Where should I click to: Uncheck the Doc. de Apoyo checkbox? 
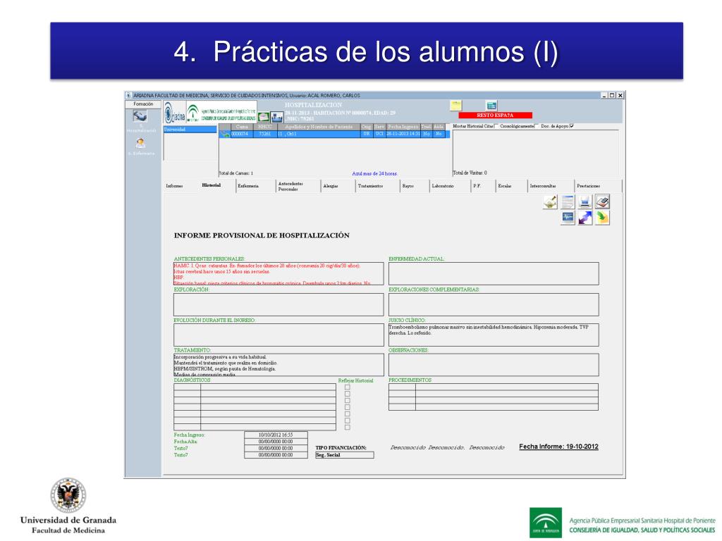click(x=571, y=126)
